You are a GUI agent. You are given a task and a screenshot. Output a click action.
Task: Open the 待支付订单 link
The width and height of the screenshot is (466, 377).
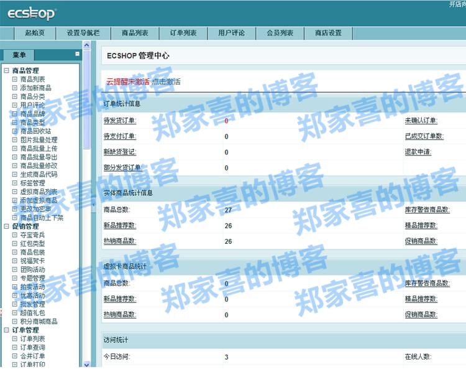tap(120, 136)
